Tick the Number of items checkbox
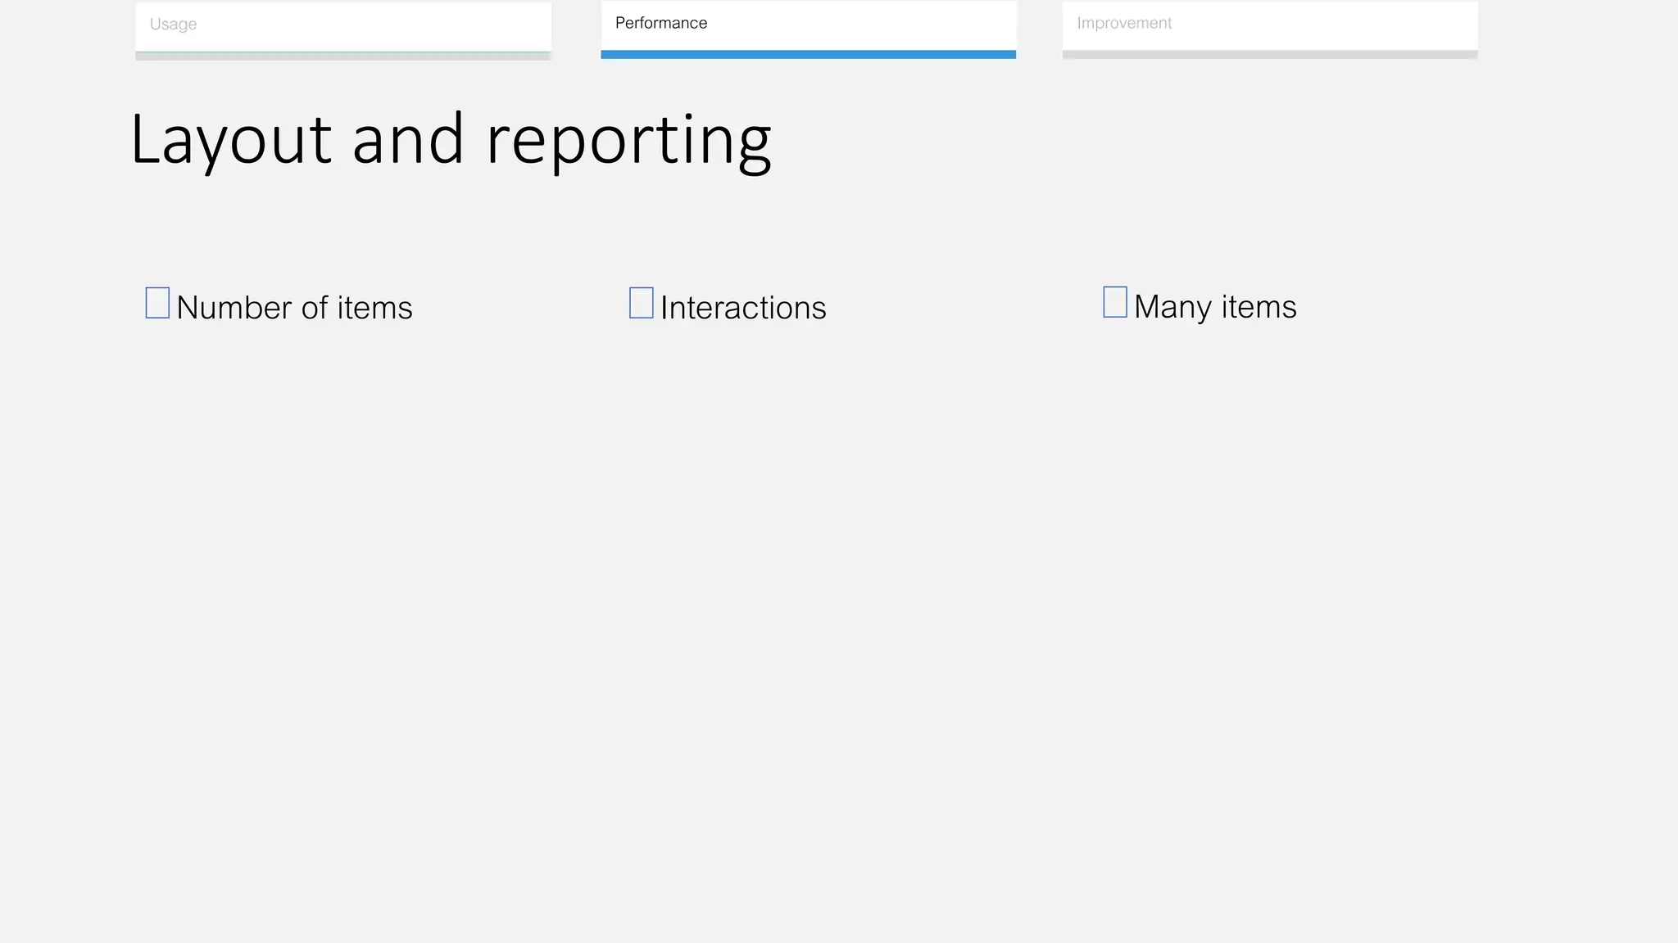 click(157, 303)
